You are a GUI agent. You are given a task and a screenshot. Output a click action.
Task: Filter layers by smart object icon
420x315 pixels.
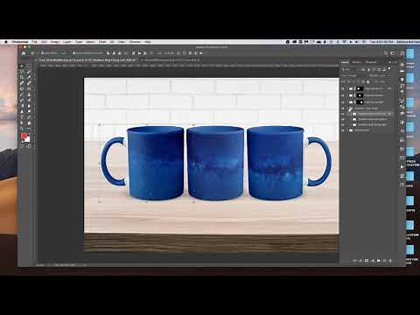point(384,70)
